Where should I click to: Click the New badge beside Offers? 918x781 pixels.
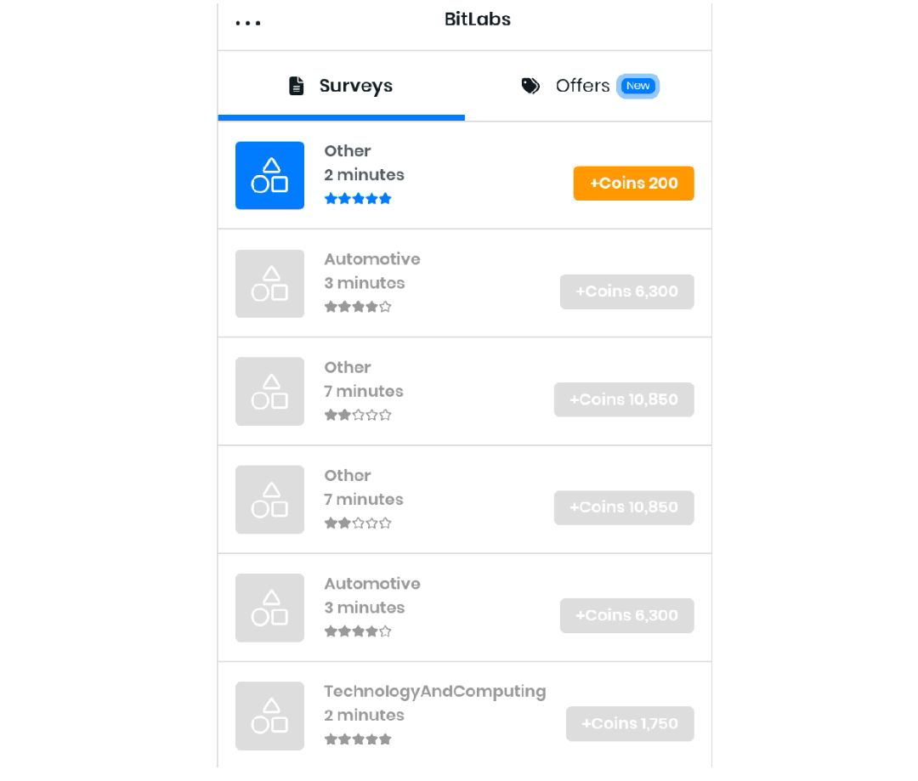pyautogui.click(x=637, y=86)
